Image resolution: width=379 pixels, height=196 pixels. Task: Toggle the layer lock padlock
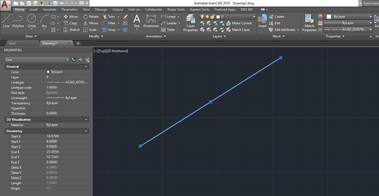[x=212, y=17]
